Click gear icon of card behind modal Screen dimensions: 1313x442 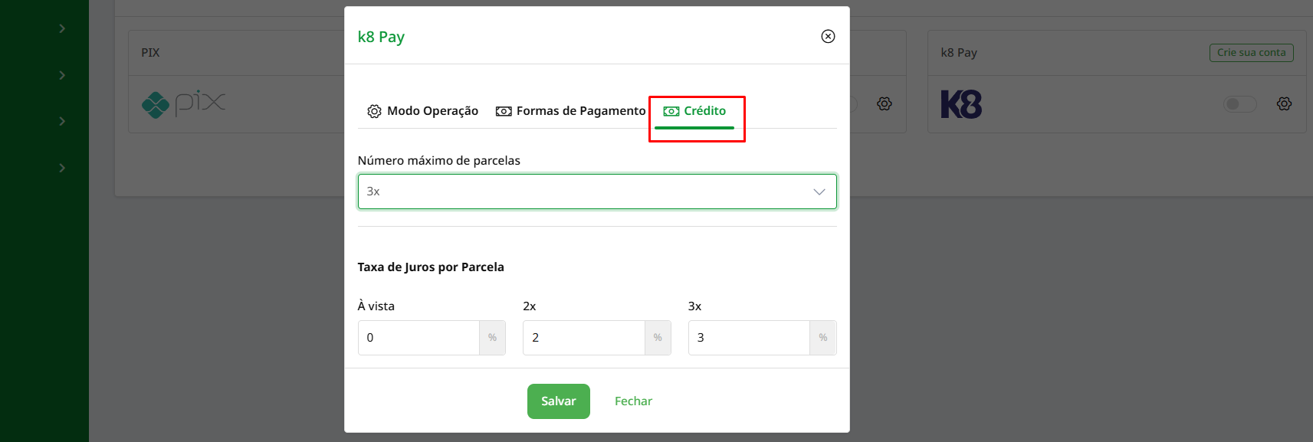[885, 104]
